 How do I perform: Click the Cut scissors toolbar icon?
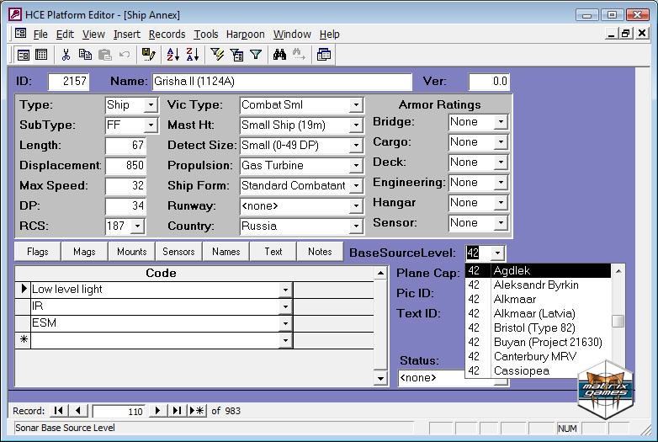[x=66, y=55]
